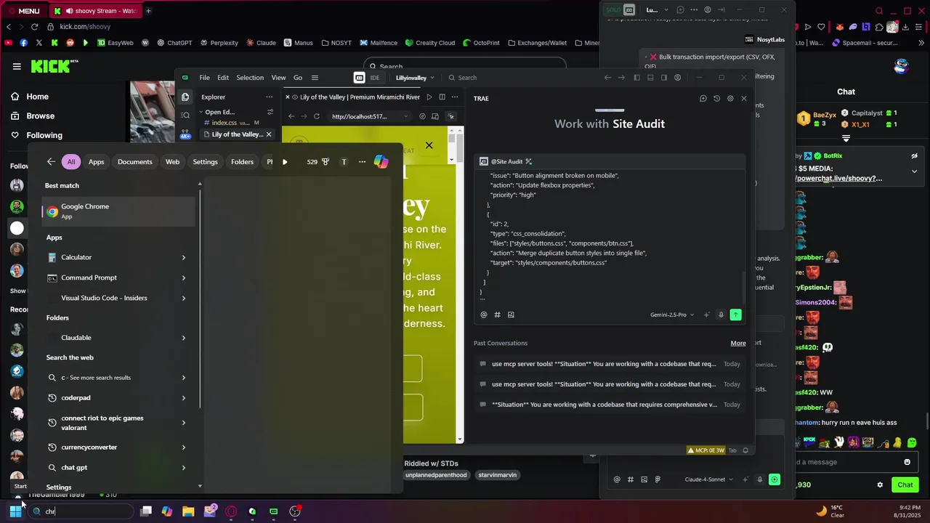Expand Calculator result options

[183, 257]
